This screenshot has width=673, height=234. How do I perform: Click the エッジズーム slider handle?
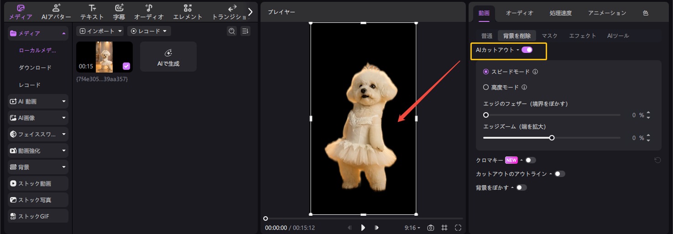[552, 138]
